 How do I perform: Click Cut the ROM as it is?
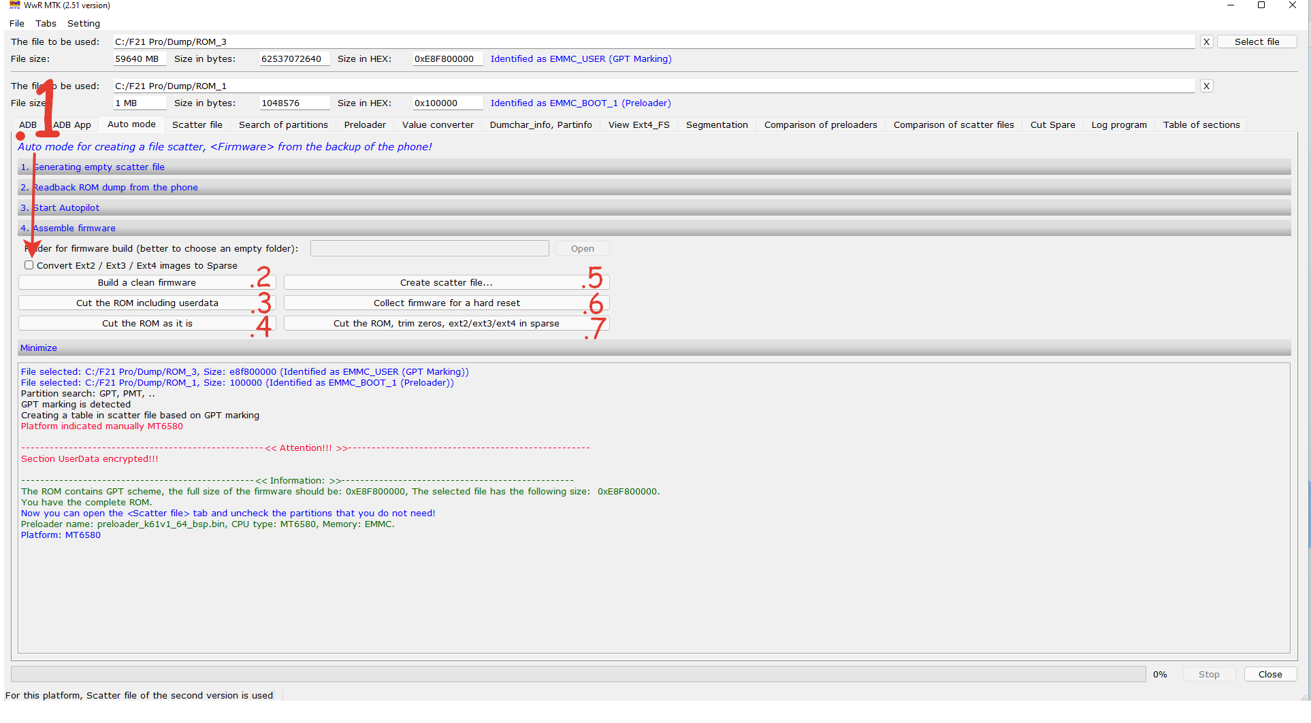[x=146, y=323]
